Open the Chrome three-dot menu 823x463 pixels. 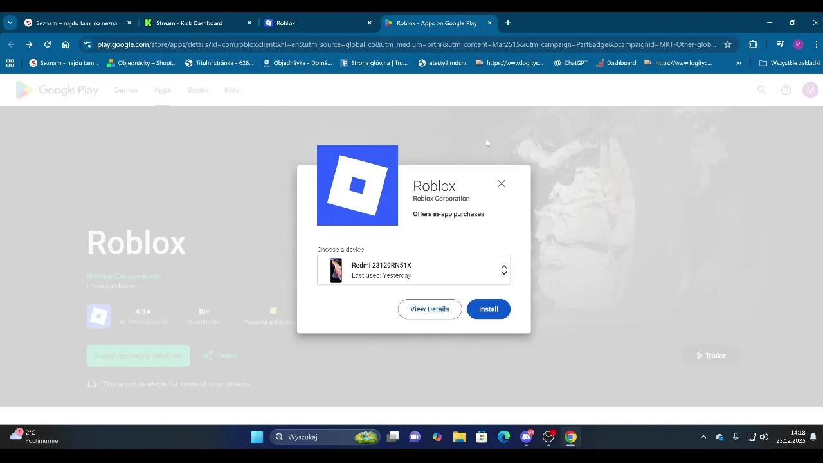[x=817, y=44]
